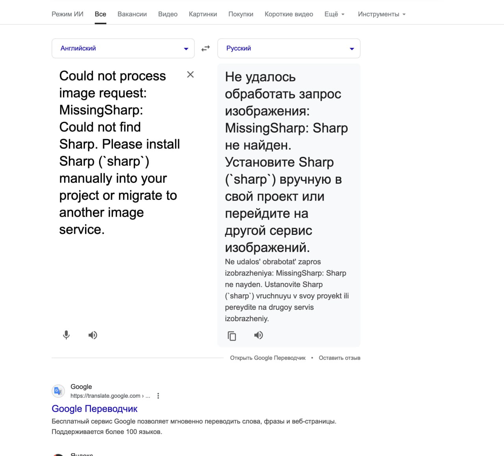This screenshot has height=456, width=504.
Task: Expand the Инструменты menu
Action: [382, 14]
